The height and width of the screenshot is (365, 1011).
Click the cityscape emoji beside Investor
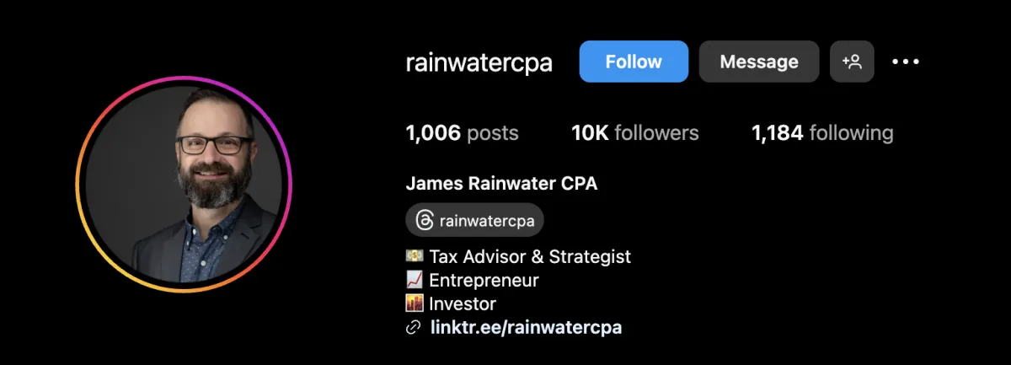[415, 303]
